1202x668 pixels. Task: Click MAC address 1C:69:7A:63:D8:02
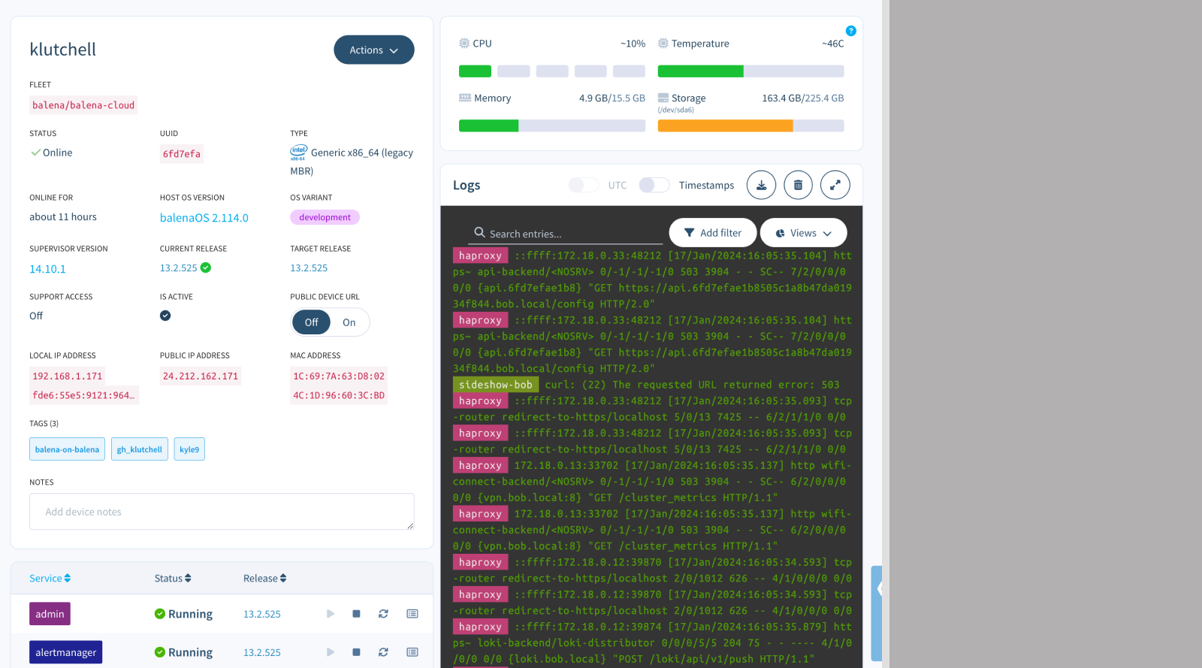[x=339, y=376]
